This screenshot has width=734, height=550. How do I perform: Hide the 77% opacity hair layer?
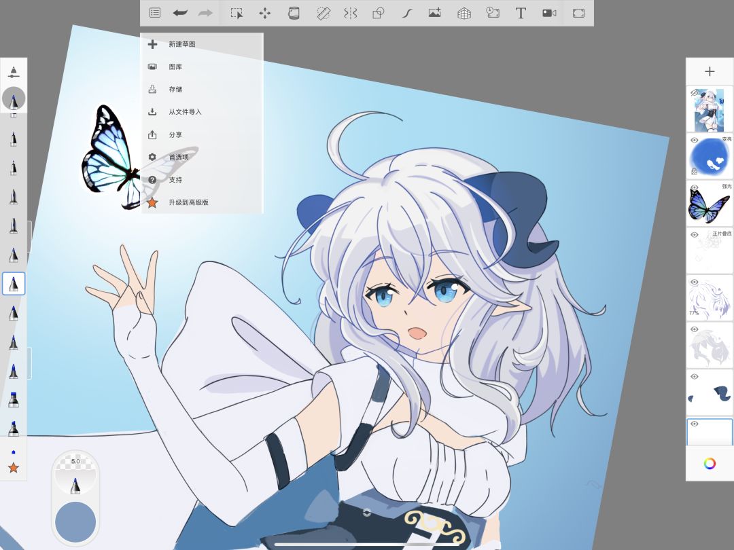(x=694, y=282)
